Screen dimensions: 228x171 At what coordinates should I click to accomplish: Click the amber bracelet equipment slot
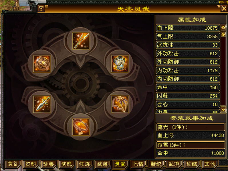click(81, 127)
